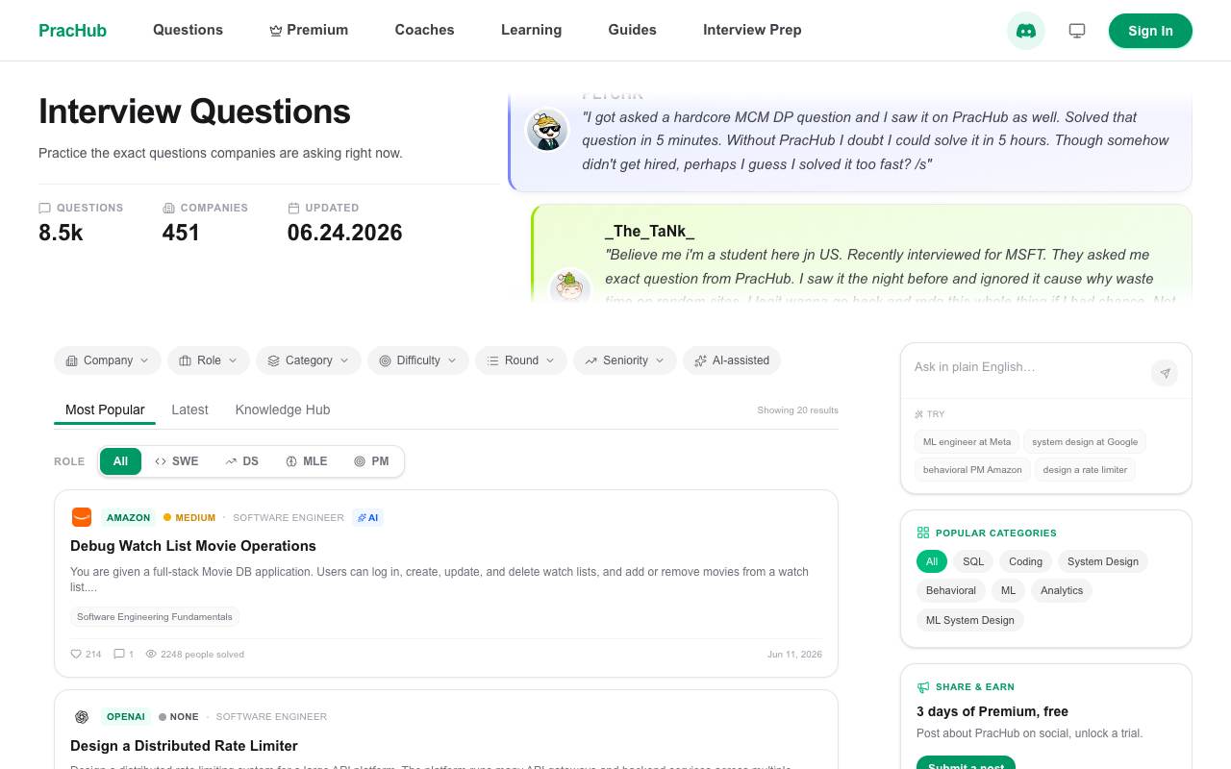Image resolution: width=1231 pixels, height=769 pixels.
Task: Select the All role filter
Action: click(x=120, y=461)
